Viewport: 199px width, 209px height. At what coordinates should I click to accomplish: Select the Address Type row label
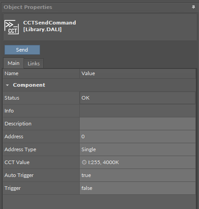20,149
